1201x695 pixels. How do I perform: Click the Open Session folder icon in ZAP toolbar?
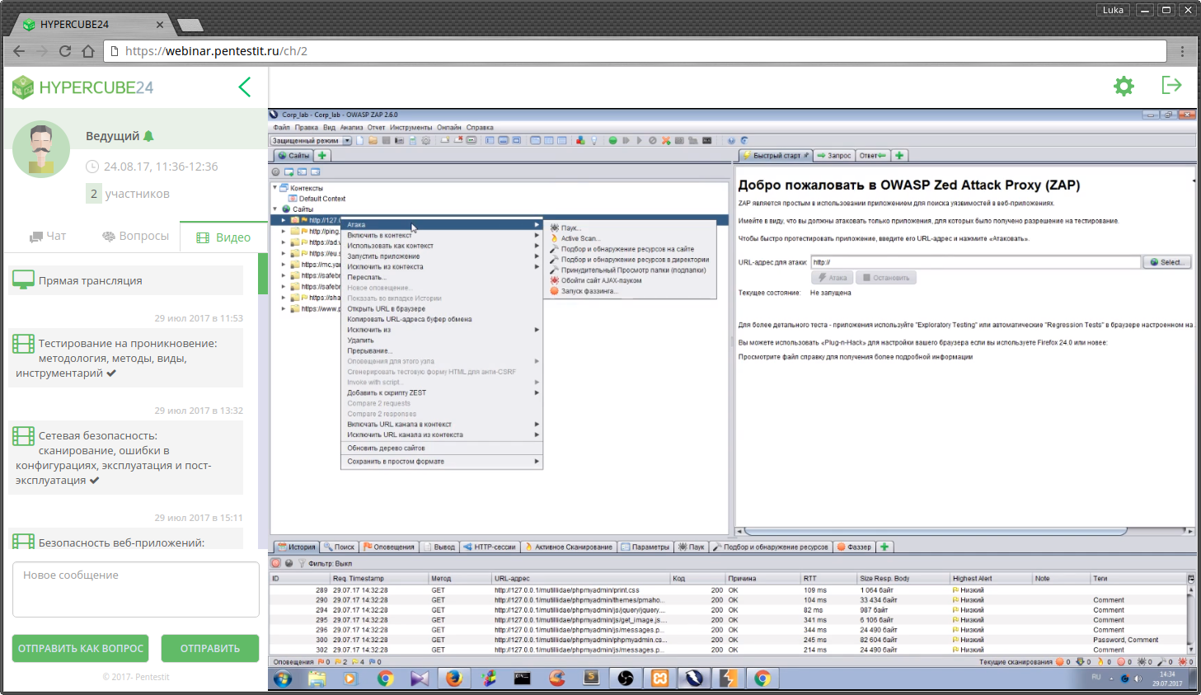pyautogui.click(x=373, y=141)
